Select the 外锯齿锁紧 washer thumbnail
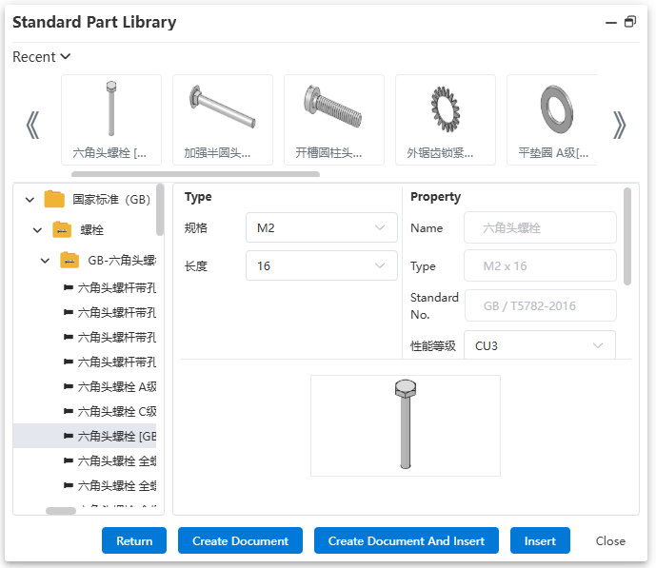 click(x=446, y=120)
